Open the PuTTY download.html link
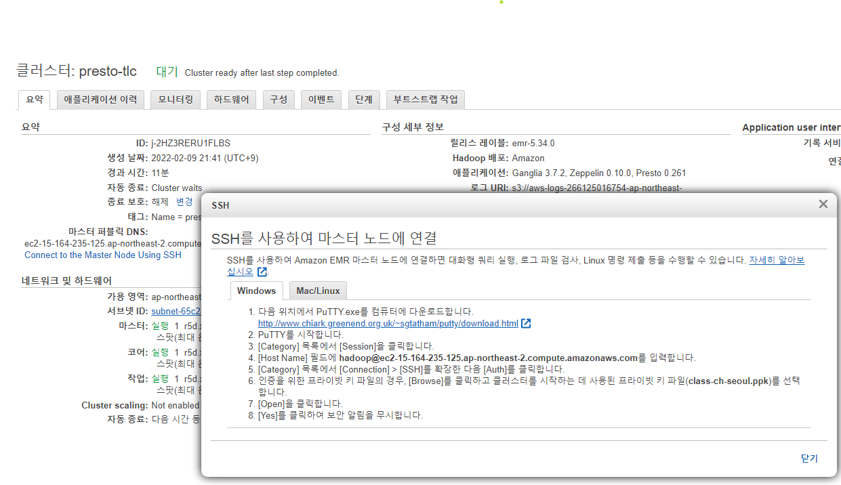Screen dimensions: 841x485 388,324
